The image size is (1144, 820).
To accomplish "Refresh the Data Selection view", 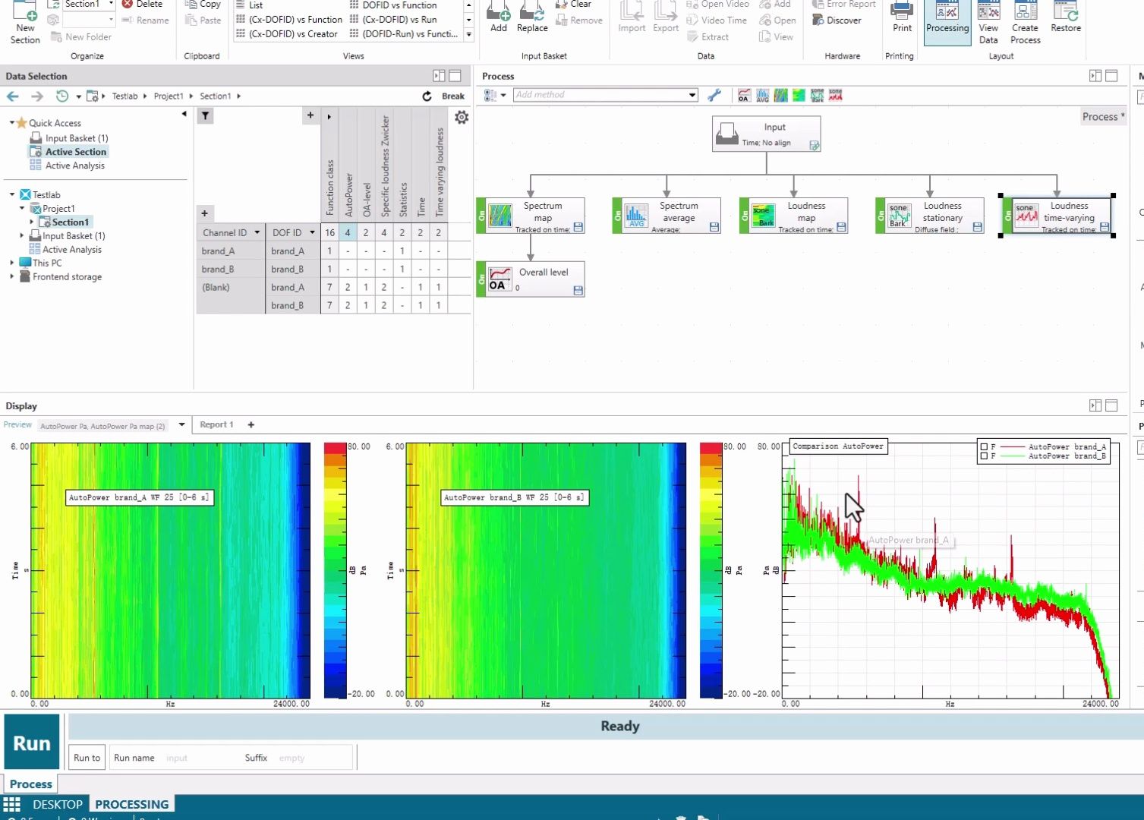I will point(427,96).
